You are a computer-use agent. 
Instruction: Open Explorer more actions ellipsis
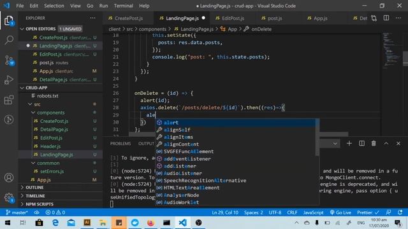pos(92,18)
